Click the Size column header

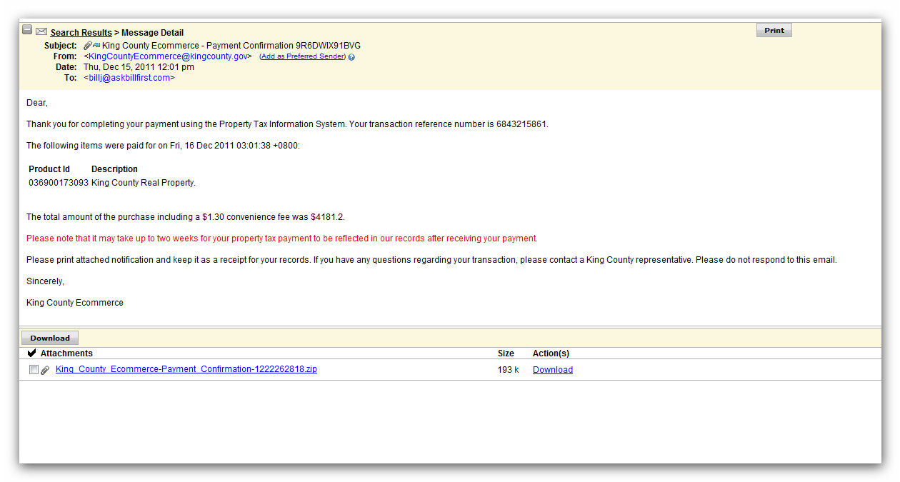[x=506, y=353]
